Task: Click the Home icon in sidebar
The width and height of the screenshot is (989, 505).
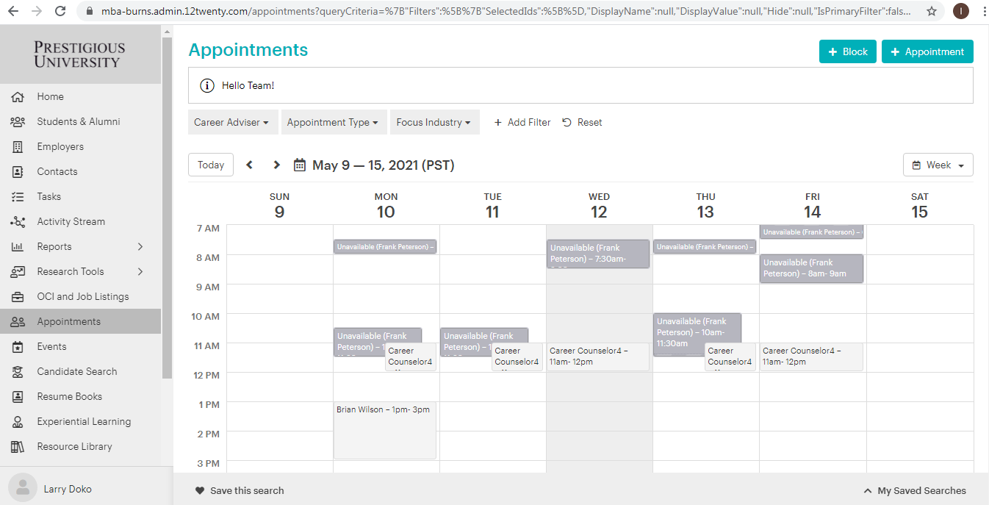Action: 18,97
